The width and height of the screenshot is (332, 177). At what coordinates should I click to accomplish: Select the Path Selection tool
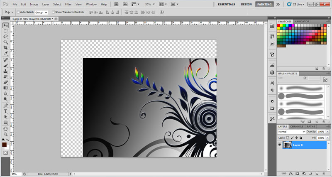[6, 117]
